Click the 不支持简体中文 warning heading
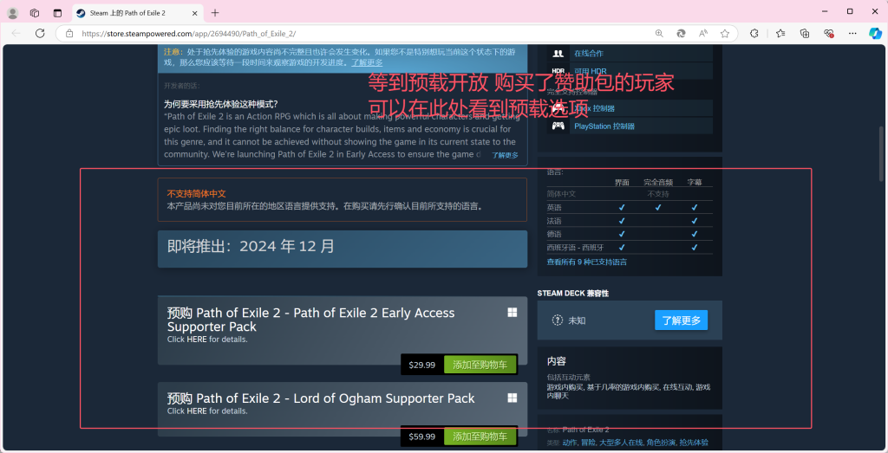 tap(197, 193)
